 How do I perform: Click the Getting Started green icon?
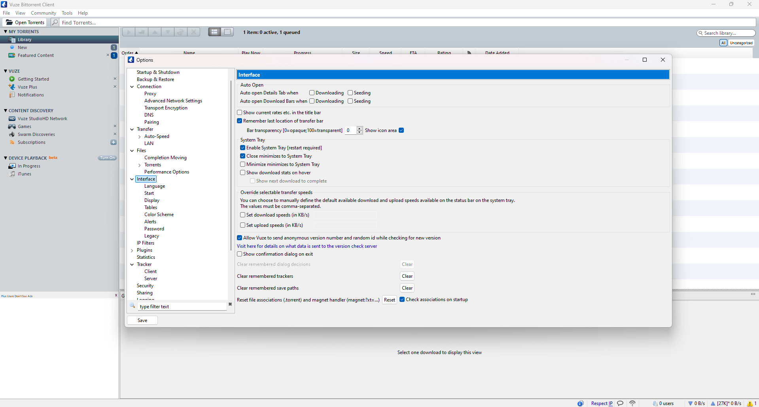tap(12, 79)
